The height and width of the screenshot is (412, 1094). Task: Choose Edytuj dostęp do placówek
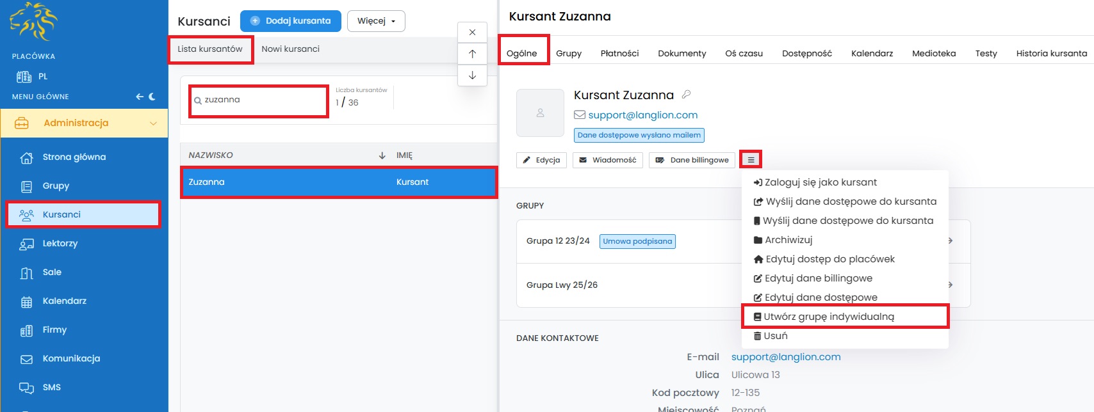tap(824, 259)
